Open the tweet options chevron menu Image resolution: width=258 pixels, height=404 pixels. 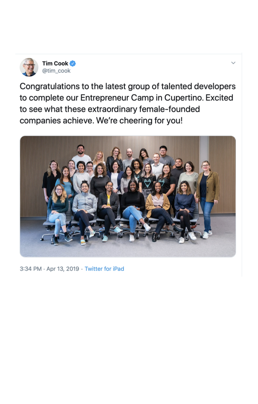pyautogui.click(x=233, y=63)
